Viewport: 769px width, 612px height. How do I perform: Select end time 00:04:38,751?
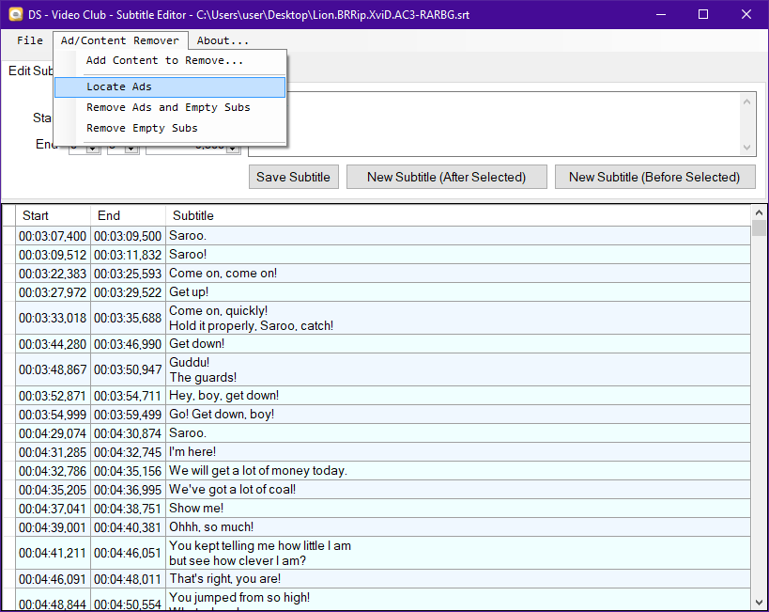(x=128, y=509)
